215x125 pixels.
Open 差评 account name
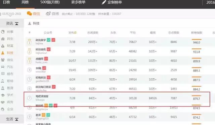pos(38,115)
